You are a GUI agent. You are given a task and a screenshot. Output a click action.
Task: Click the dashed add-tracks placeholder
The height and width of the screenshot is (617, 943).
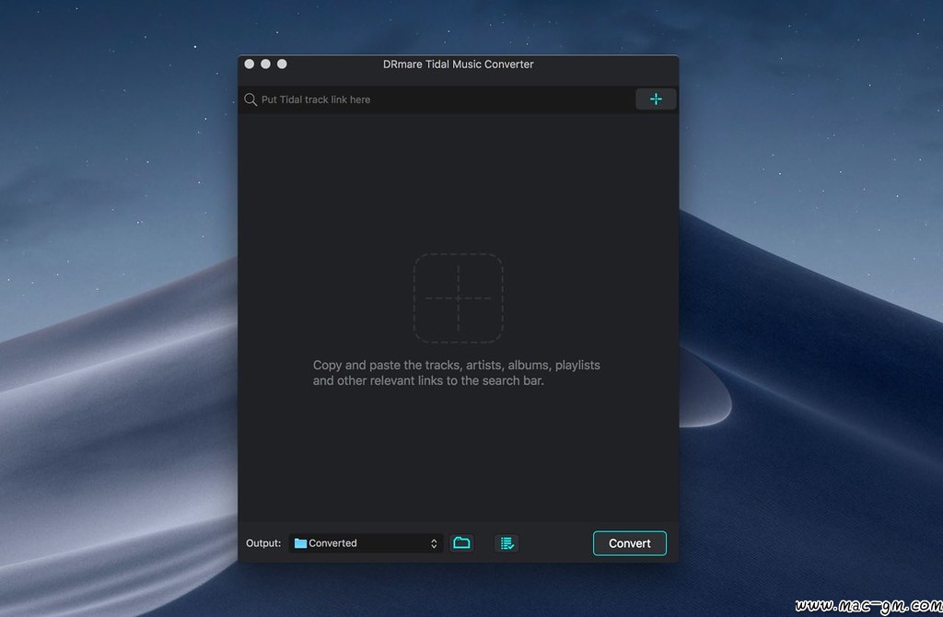click(x=459, y=298)
